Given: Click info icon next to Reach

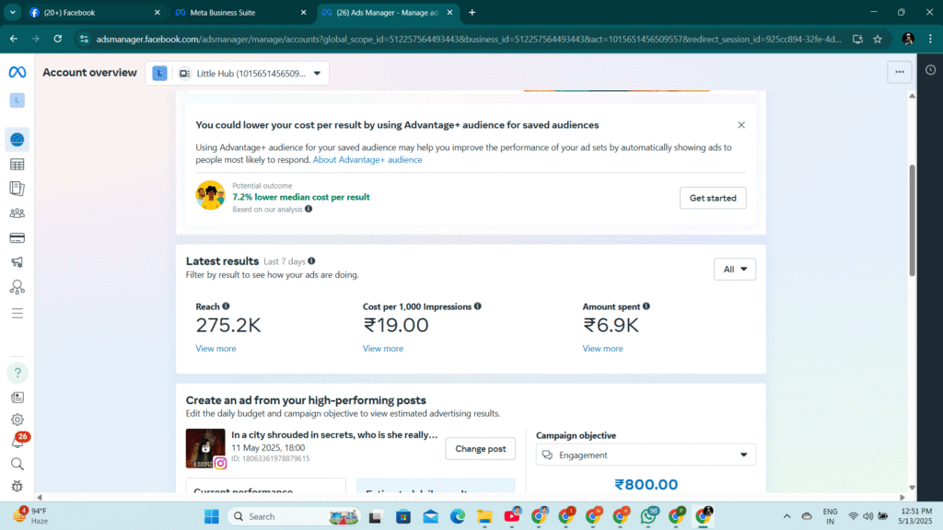Looking at the screenshot, I should click(227, 306).
